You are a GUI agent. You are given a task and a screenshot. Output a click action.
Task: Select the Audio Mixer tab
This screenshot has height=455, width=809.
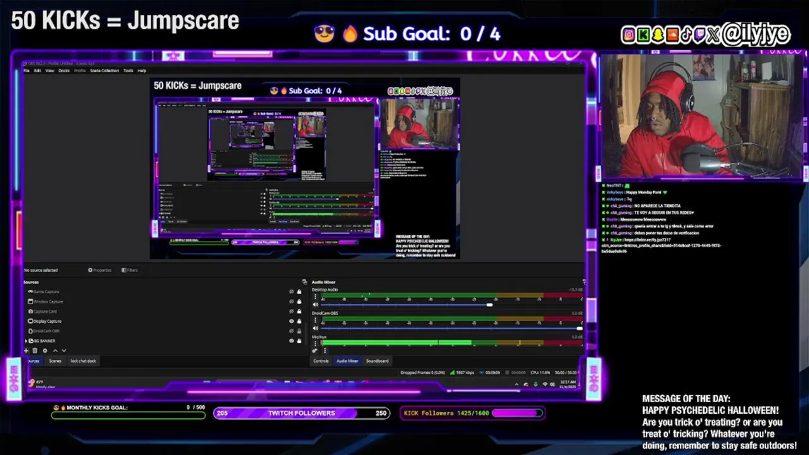[347, 361]
